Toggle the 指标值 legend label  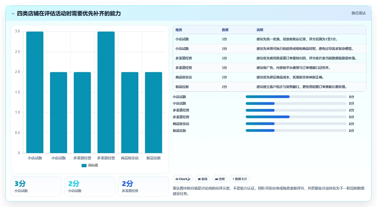pos(93,166)
